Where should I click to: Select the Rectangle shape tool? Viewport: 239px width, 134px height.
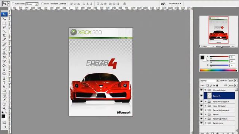[4, 91]
